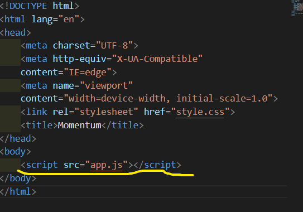303x212 pixels.
Task: Select the "en" attribute value
Action: pos(69,20)
